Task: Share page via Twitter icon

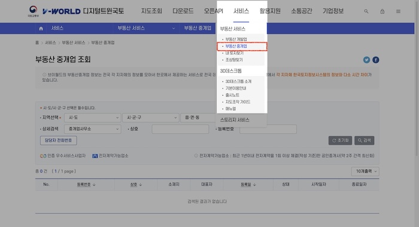Action: click(x=366, y=60)
